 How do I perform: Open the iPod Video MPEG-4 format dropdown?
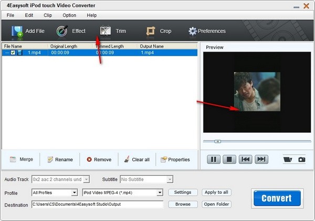pyautogui.click(x=160, y=193)
